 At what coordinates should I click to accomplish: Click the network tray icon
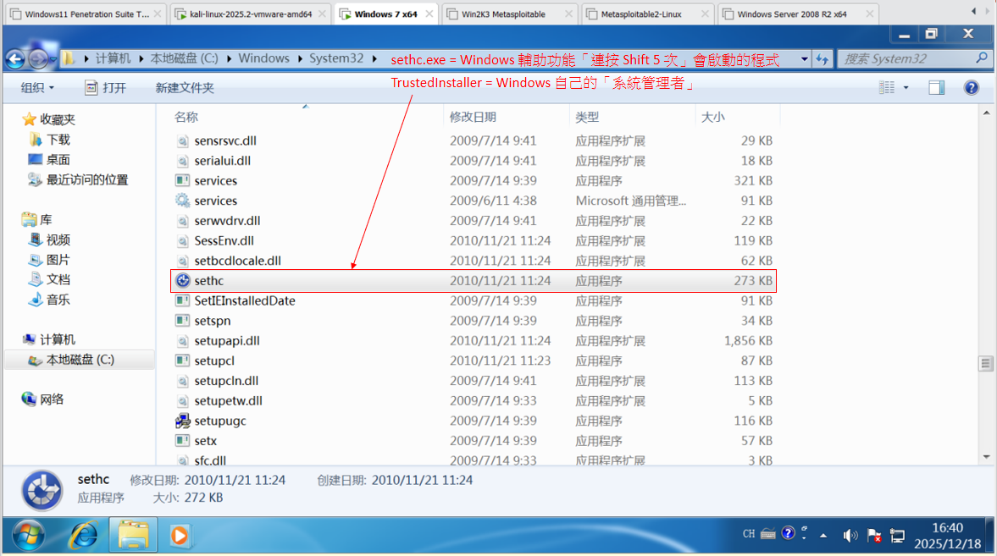click(x=897, y=536)
